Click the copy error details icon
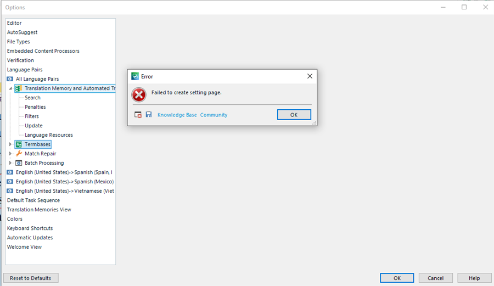 138,115
